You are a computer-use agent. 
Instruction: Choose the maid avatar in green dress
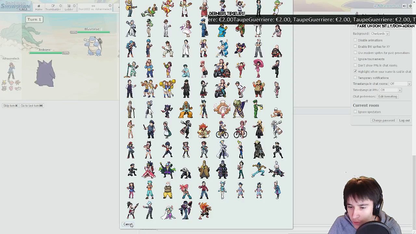click(x=167, y=129)
